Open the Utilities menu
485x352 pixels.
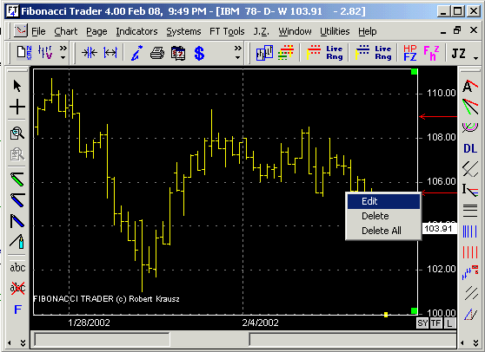click(x=335, y=31)
